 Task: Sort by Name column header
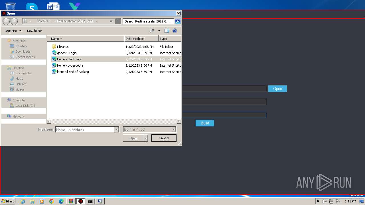86,39
